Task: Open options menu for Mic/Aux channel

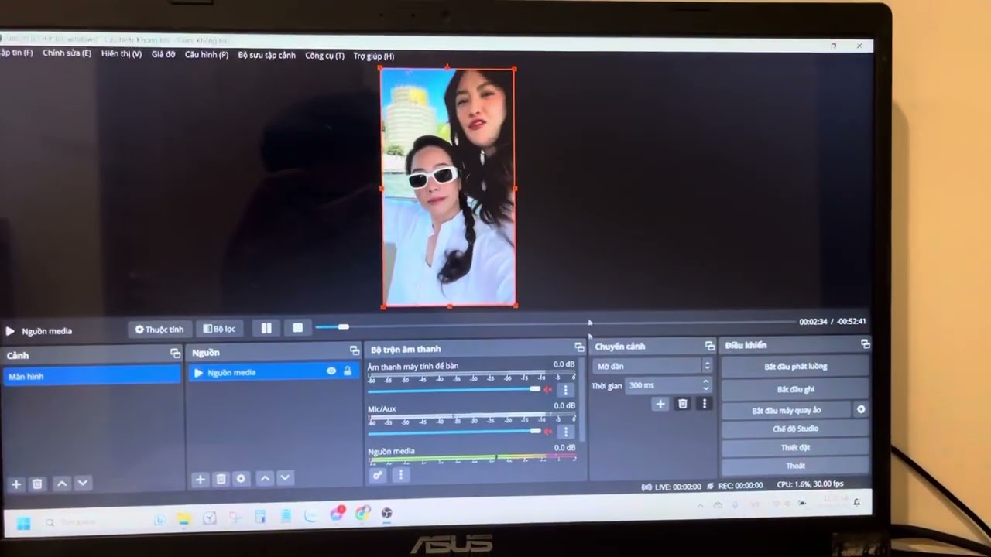Action: [565, 432]
